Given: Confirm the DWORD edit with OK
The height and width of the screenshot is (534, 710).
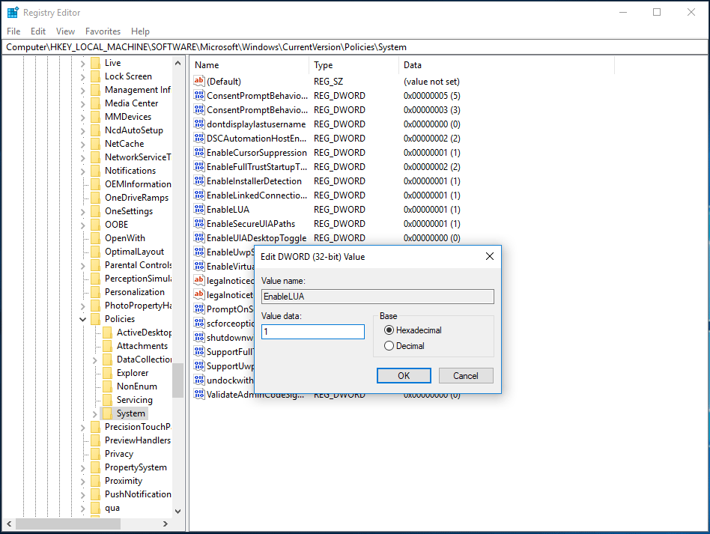Looking at the screenshot, I should [x=404, y=375].
